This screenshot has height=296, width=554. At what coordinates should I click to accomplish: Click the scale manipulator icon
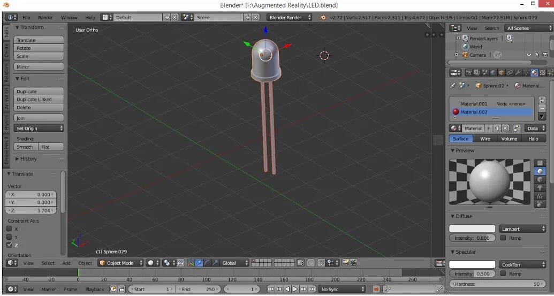pos(215,263)
